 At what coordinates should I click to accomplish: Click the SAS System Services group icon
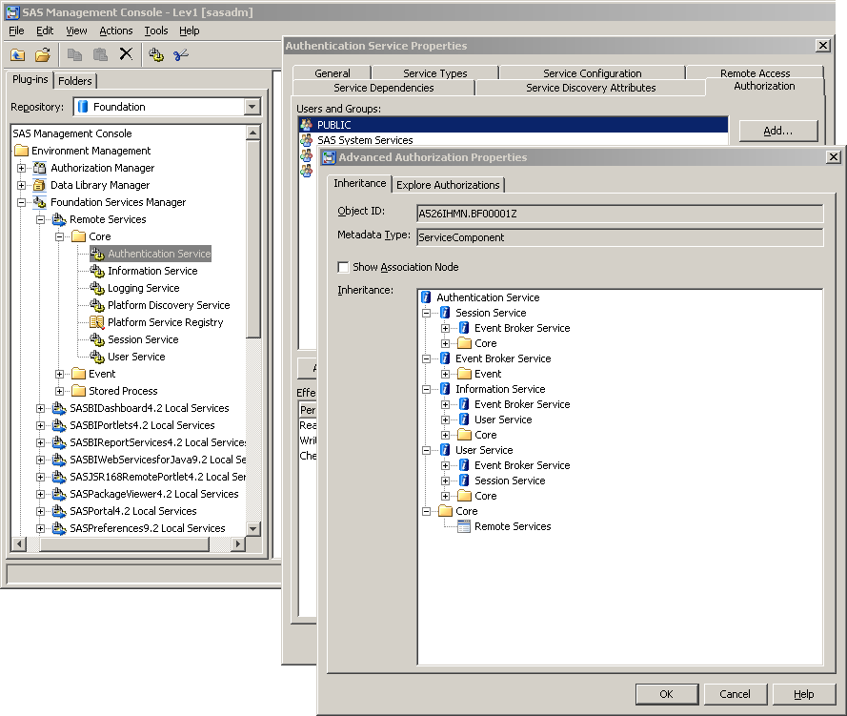pyautogui.click(x=306, y=140)
